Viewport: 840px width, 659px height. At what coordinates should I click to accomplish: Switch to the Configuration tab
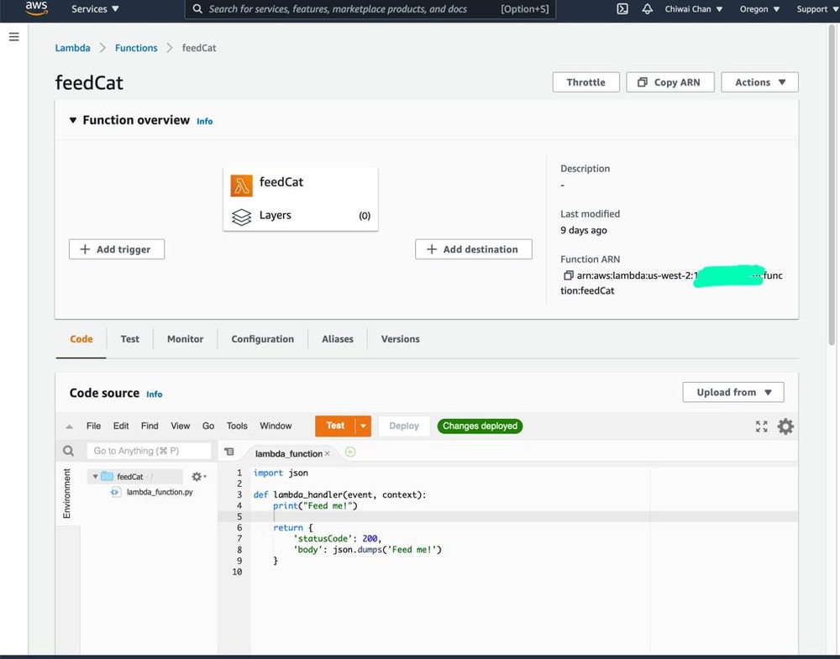(x=262, y=339)
